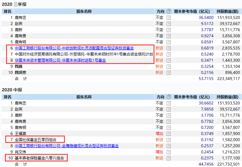Image resolution: width=242 pixels, height=167 pixels.
Task: Select total shares 223,349,117
Action: point(229,79)
